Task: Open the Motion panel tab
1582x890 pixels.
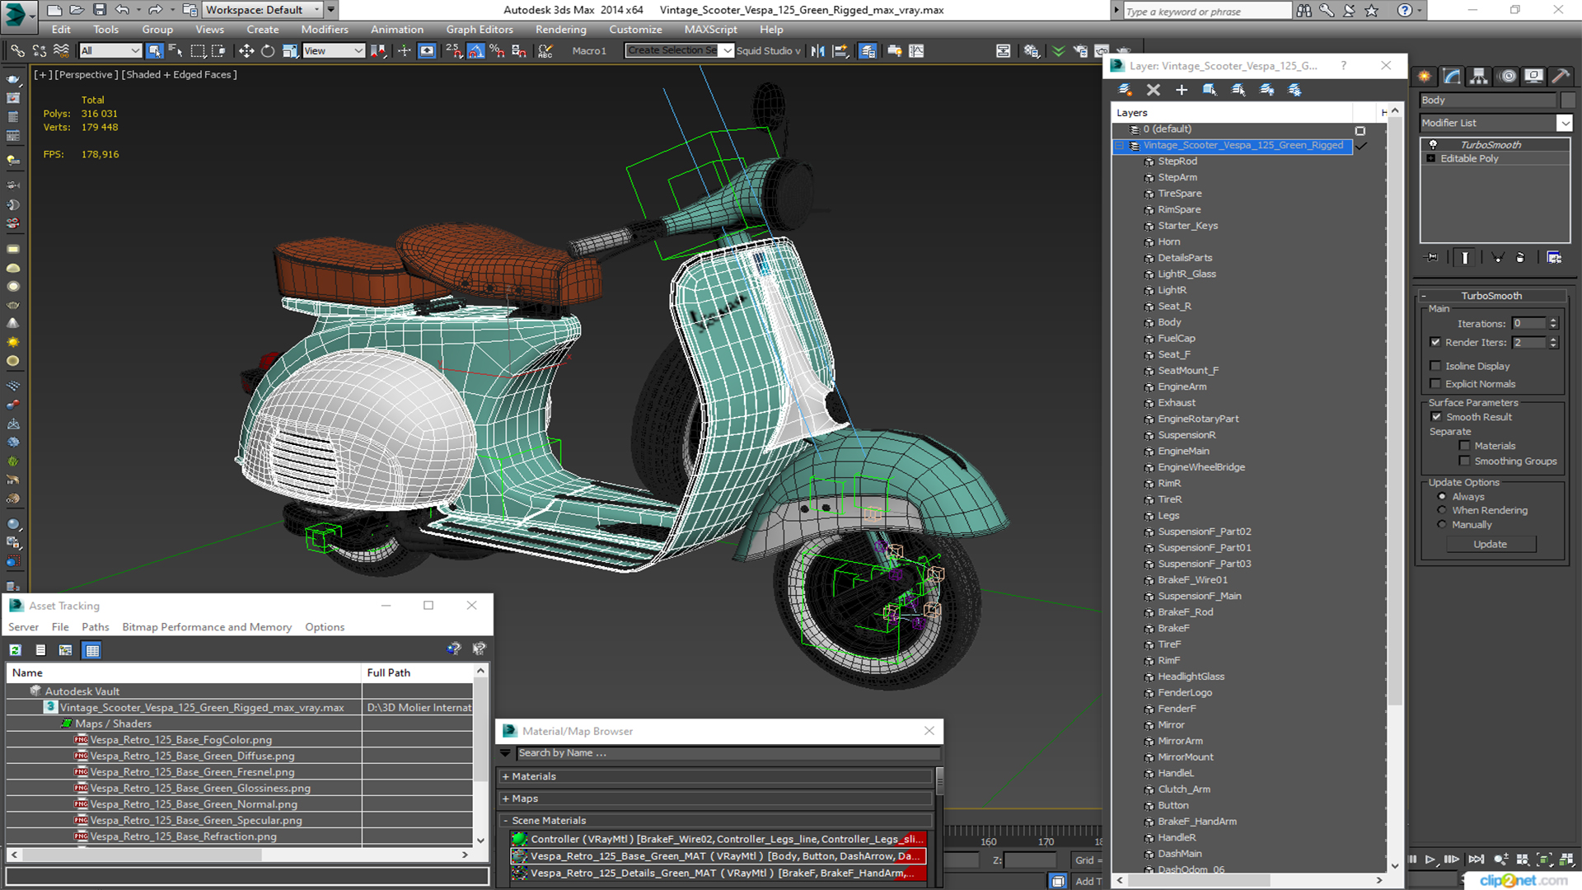Action: (x=1507, y=77)
